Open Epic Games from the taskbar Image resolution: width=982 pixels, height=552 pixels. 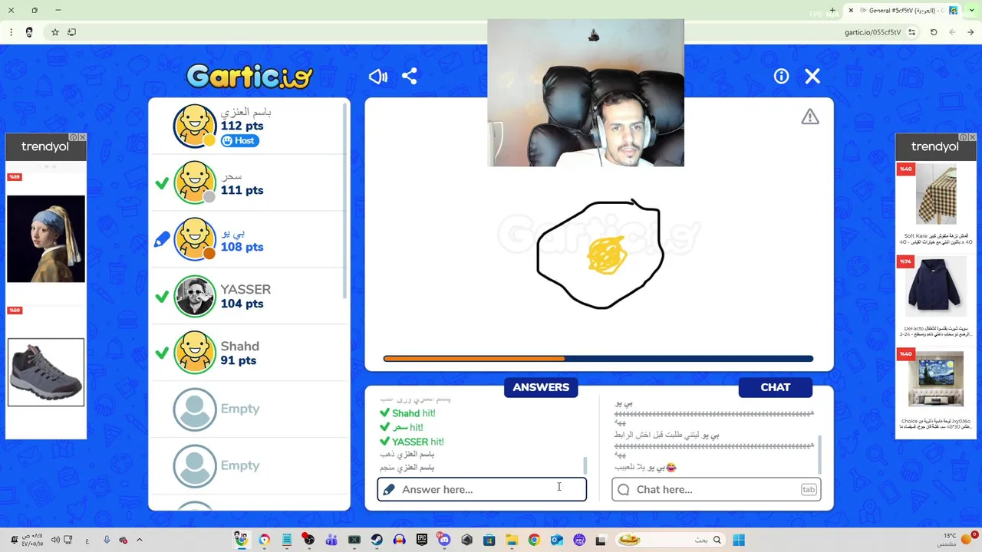pyautogui.click(x=421, y=540)
